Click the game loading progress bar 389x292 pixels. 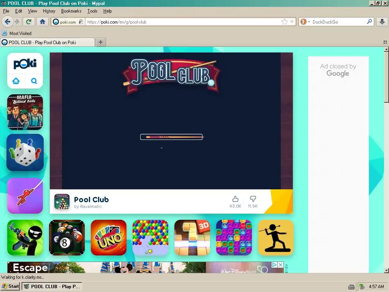click(x=171, y=137)
